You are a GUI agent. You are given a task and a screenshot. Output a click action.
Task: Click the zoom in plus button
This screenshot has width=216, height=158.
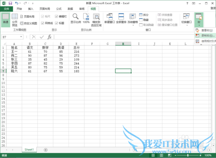click(x=200, y=155)
